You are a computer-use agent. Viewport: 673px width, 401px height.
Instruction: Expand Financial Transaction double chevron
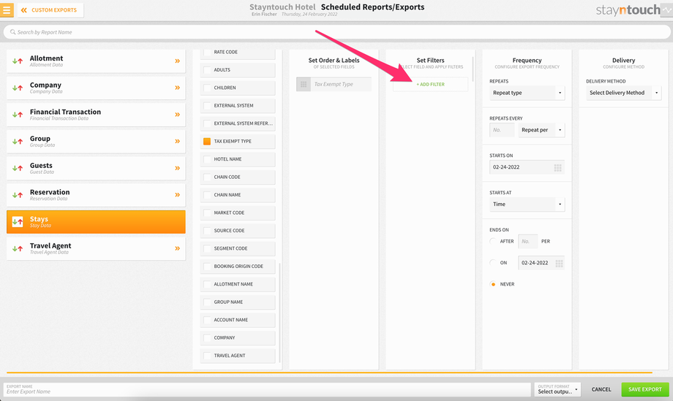[177, 115]
